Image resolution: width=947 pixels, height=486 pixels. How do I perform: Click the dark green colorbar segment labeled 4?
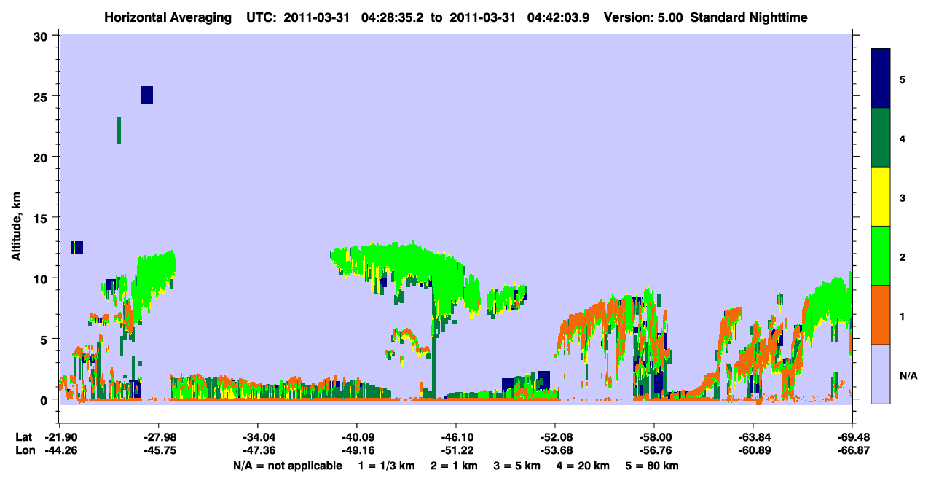(x=881, y=137)
